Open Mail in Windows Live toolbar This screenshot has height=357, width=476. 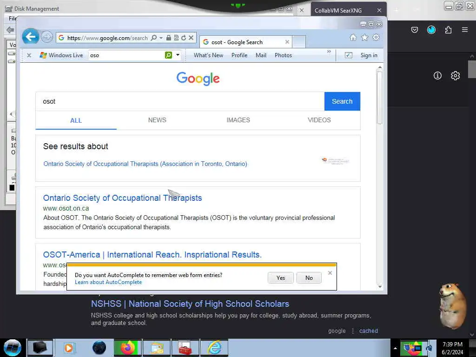[x=261, y=55]
